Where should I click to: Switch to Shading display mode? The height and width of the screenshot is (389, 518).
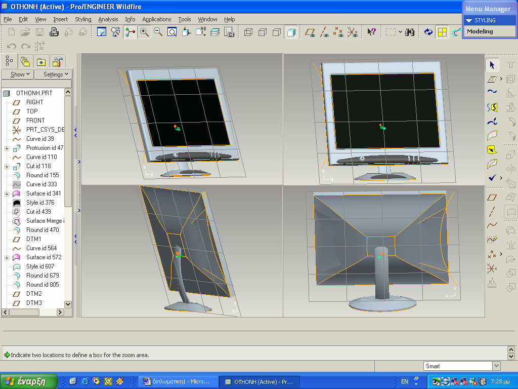(291, 32)
